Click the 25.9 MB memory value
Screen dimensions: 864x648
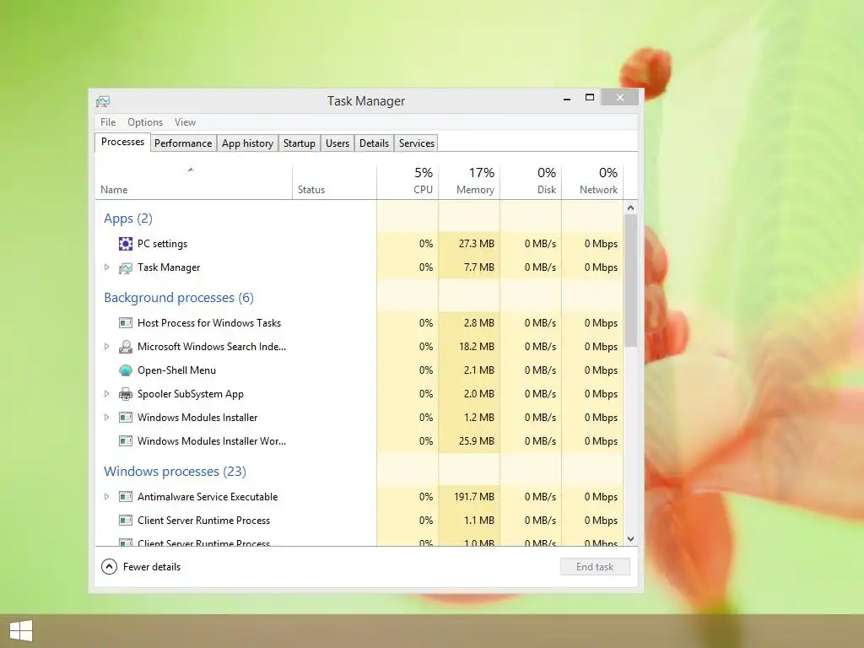click(477, 440)
